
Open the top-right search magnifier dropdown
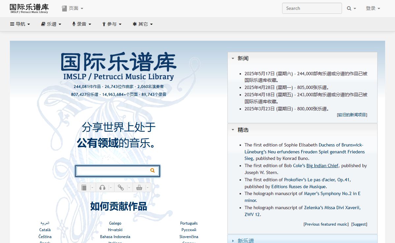tap(351, 9)
